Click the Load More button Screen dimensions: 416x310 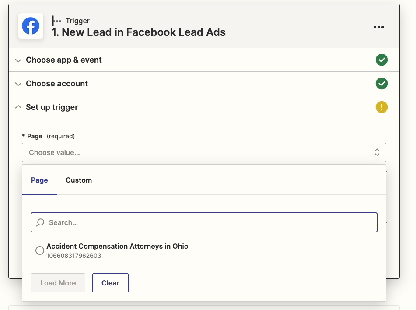pos(58,283)
